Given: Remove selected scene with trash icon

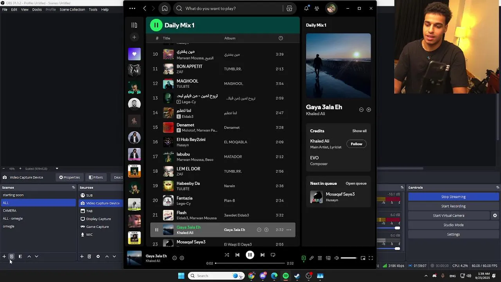Looking at the screenshot, I should [11, 257].
